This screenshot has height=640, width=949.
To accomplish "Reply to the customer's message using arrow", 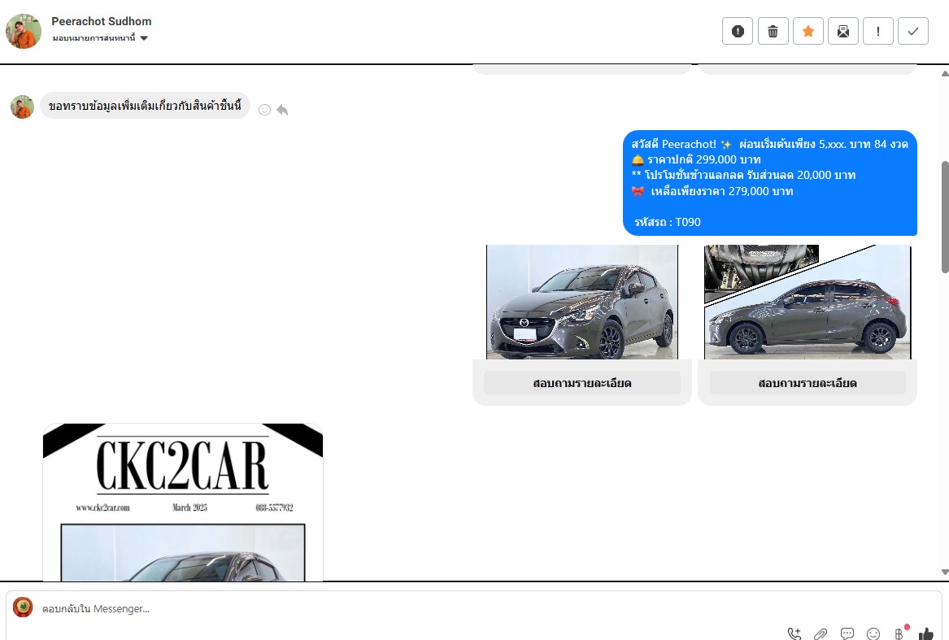I will coord(282,110).
